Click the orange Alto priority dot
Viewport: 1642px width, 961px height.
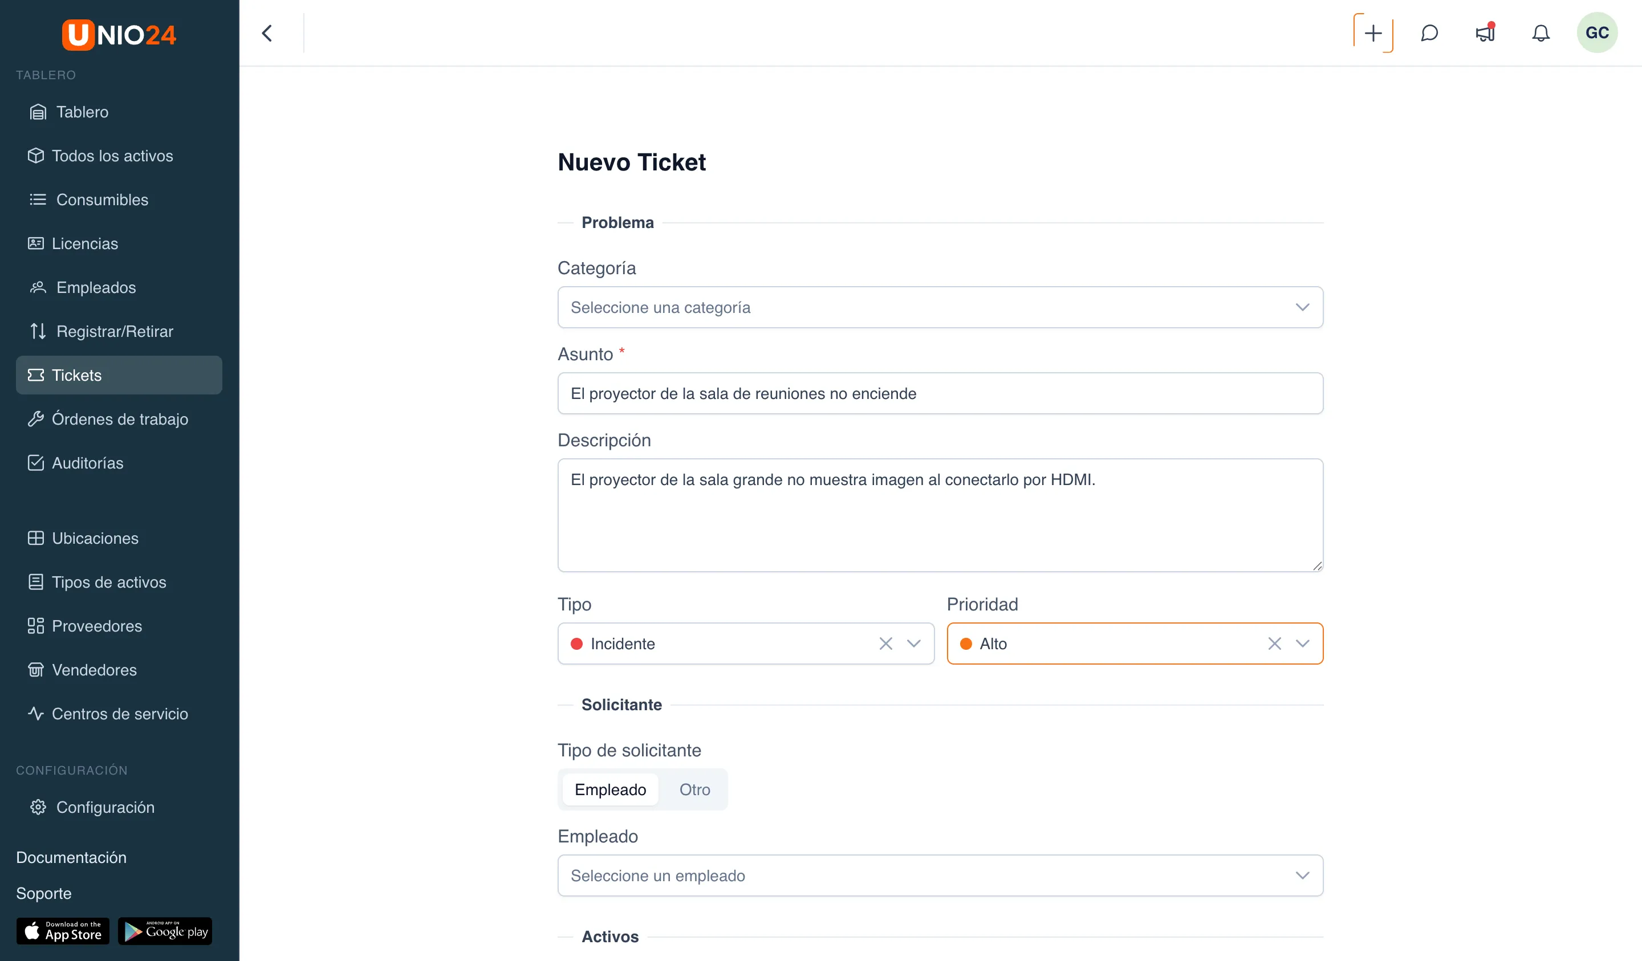coord(966,644)
